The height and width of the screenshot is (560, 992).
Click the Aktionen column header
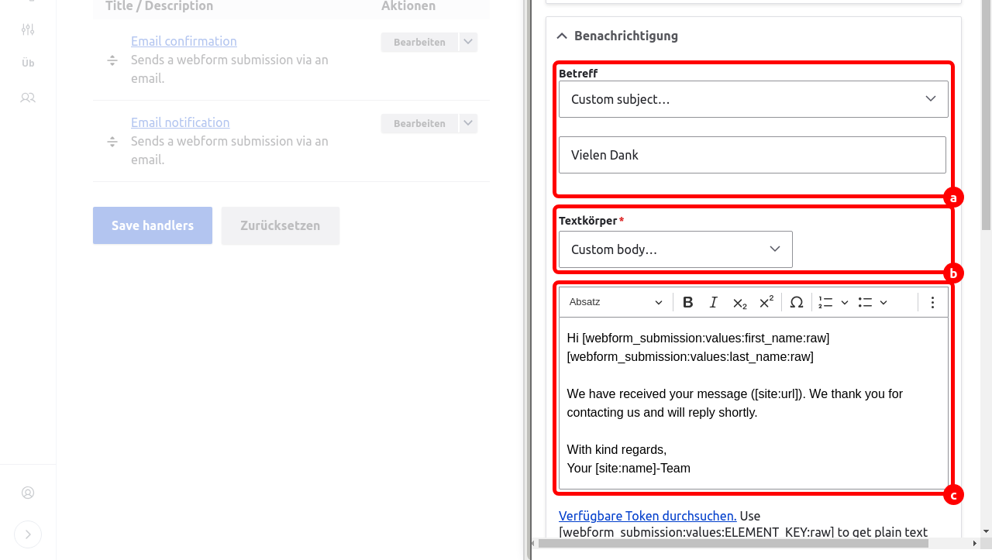408,6
